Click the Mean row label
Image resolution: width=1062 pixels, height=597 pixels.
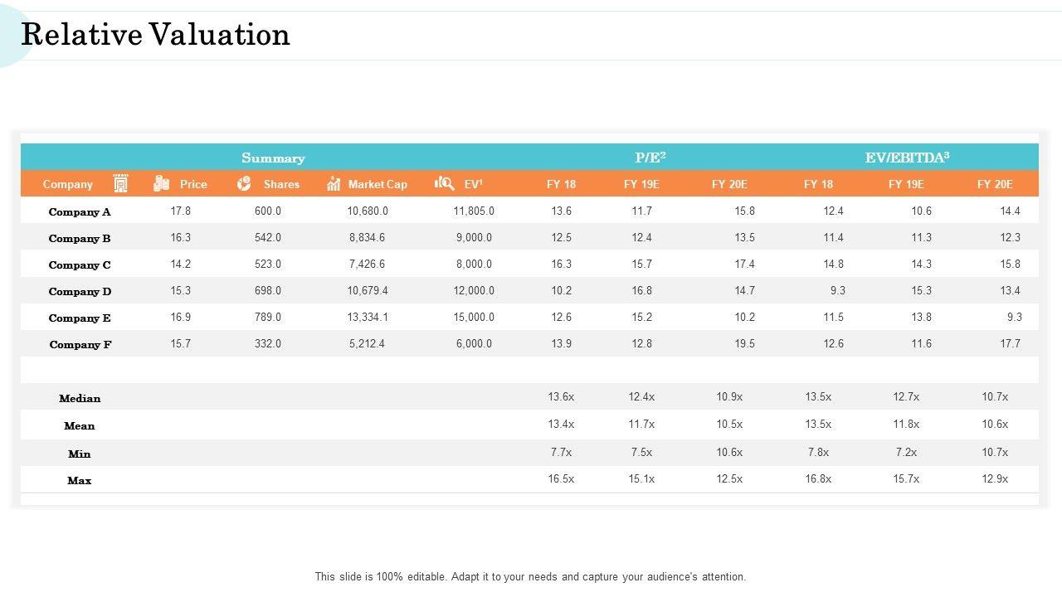(80, 425)
